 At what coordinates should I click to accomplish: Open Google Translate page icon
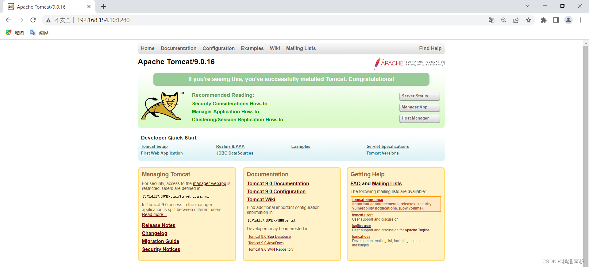pyautogui.click(x=491, y=20)
